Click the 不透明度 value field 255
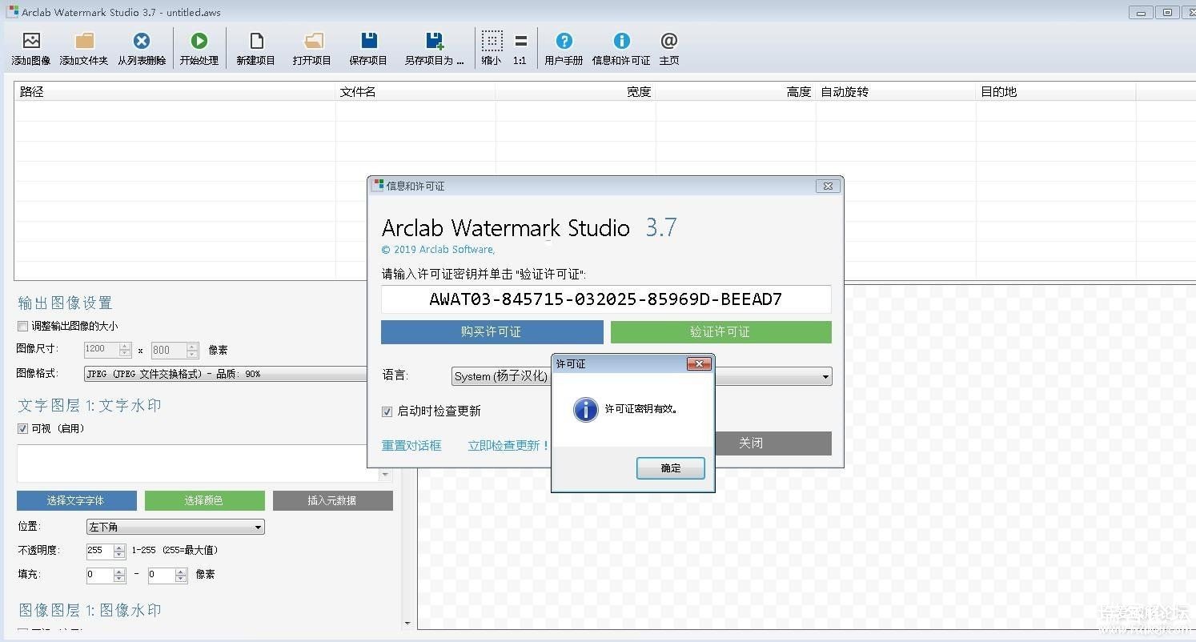Screen dimensions: 1196x642 [x=99, y=551]
